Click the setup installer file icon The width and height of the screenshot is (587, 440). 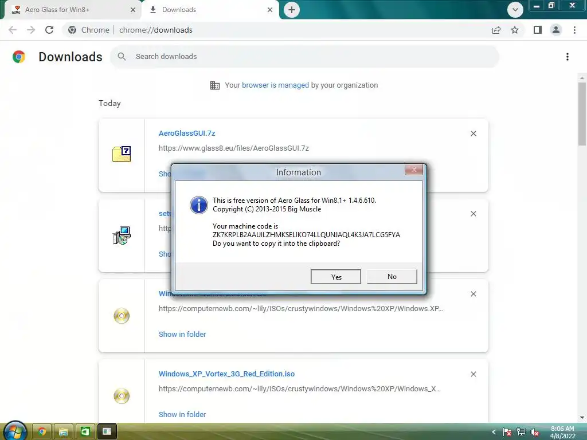tap(122, 235)
